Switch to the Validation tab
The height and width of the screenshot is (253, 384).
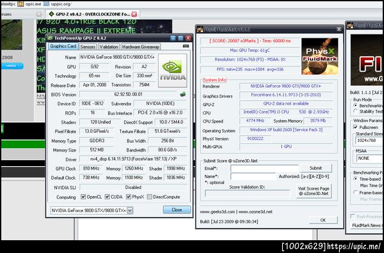click(x=109, y=47)
